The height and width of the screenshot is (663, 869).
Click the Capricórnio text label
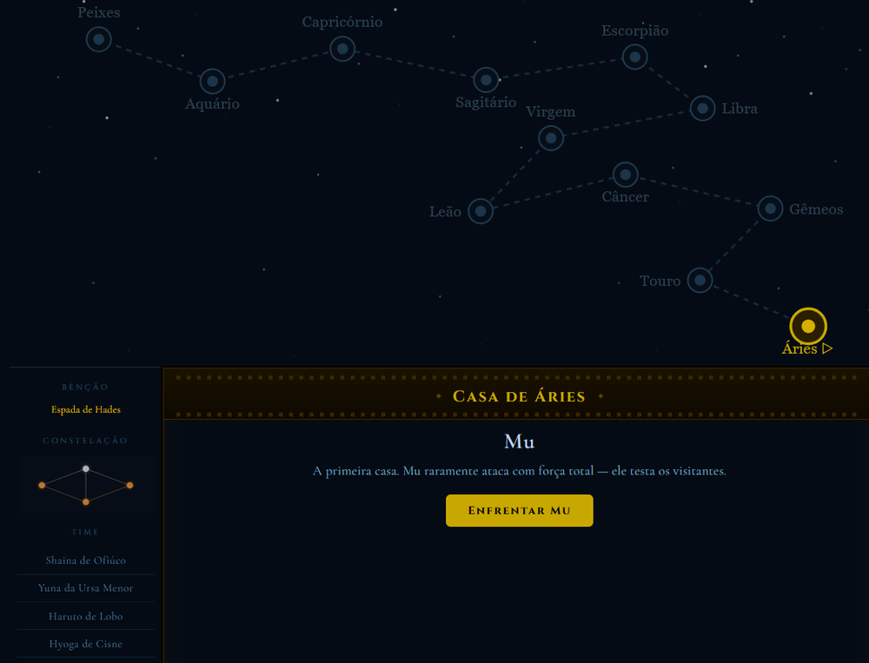[342, 23]
